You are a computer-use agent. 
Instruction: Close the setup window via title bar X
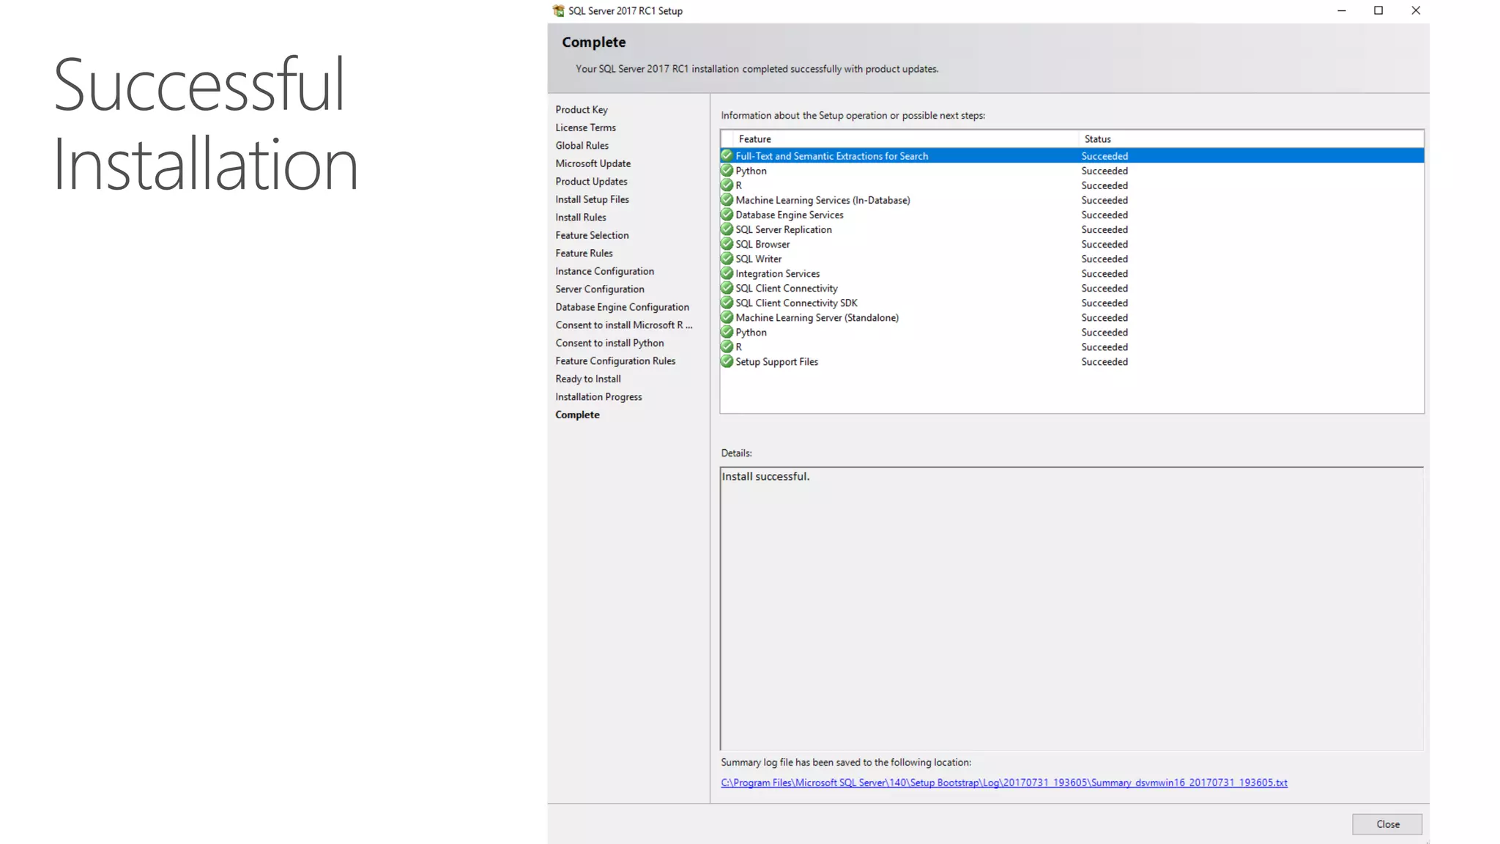(x=1416, y=10)
